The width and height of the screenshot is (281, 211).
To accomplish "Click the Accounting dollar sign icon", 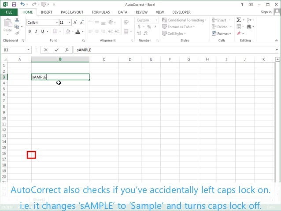I will 139,27.
